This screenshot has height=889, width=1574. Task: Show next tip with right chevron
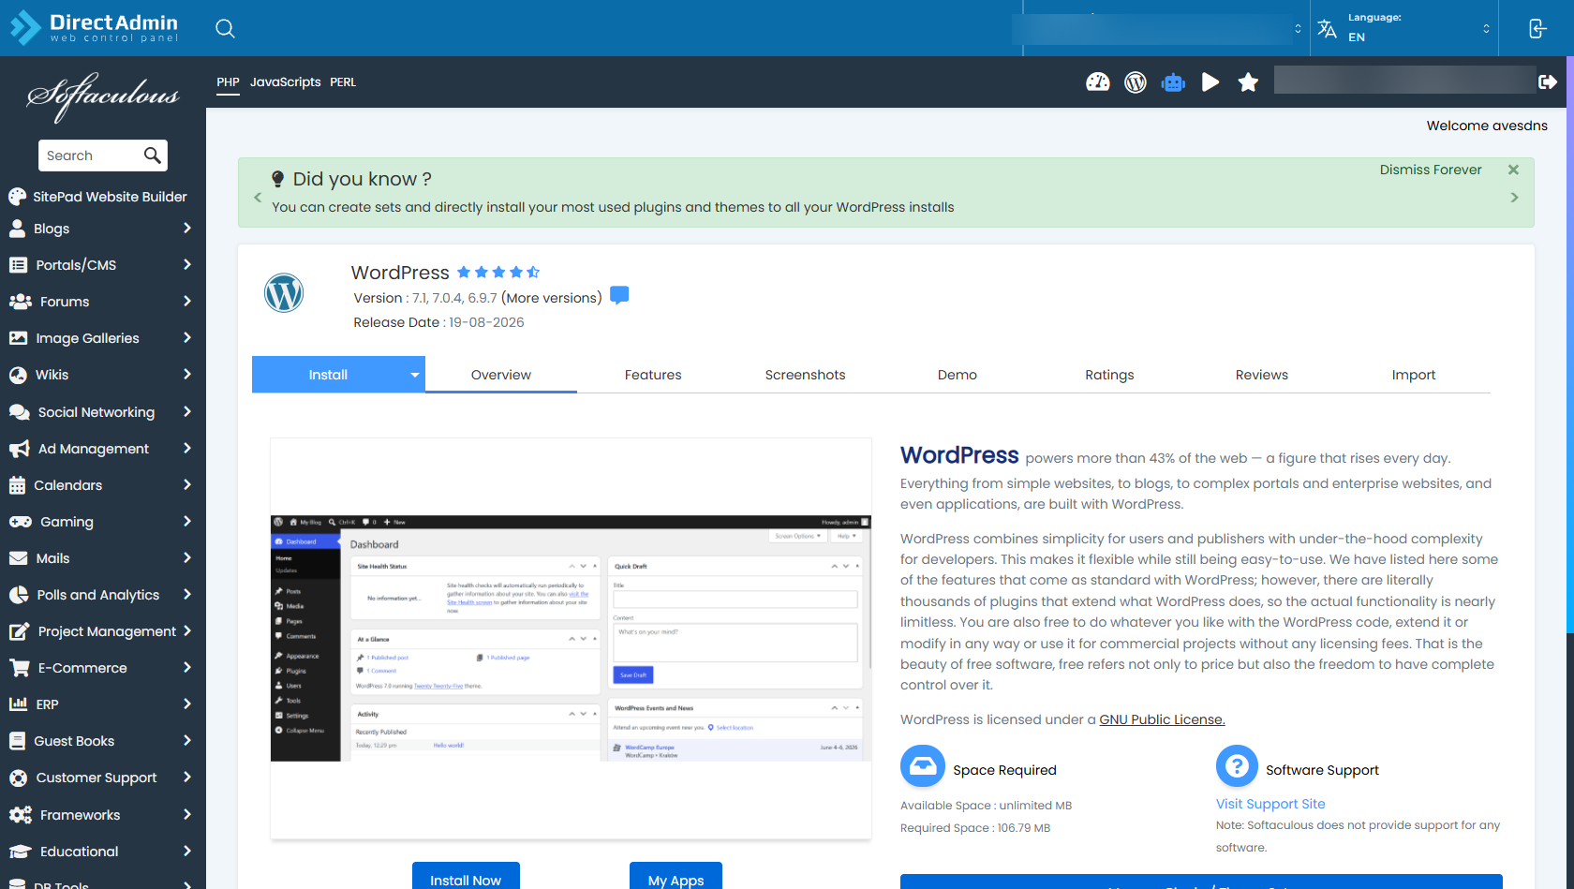pos(1514,198)
